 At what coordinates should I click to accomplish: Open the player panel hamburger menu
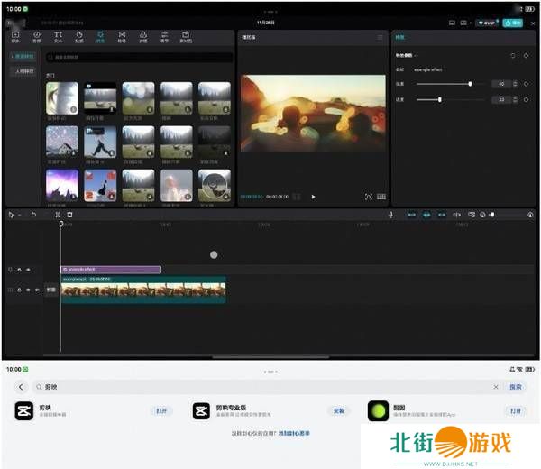tap(381, 38)
